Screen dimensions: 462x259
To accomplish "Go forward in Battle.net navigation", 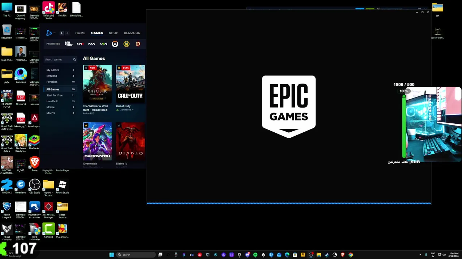I will tap(67, 33).
